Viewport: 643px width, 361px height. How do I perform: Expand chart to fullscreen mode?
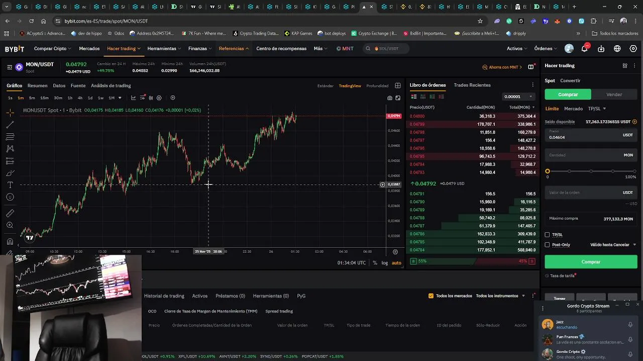[x=398, y=98]
